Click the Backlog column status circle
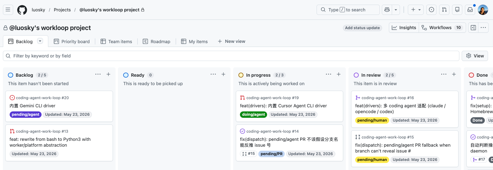This screenshot has height=170, width=493. pos(11,75)
